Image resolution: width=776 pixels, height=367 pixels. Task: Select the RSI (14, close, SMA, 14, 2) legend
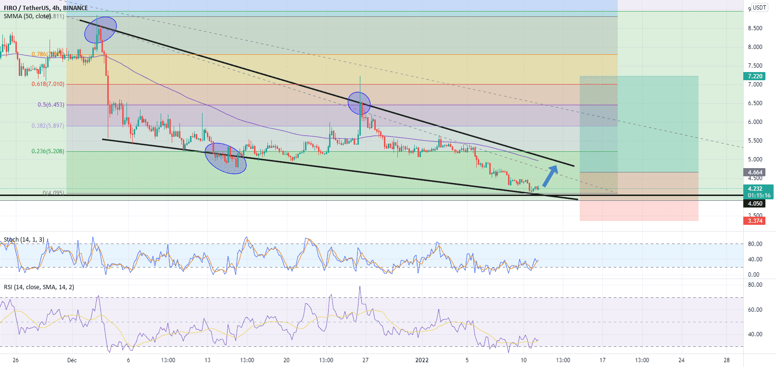39,287
